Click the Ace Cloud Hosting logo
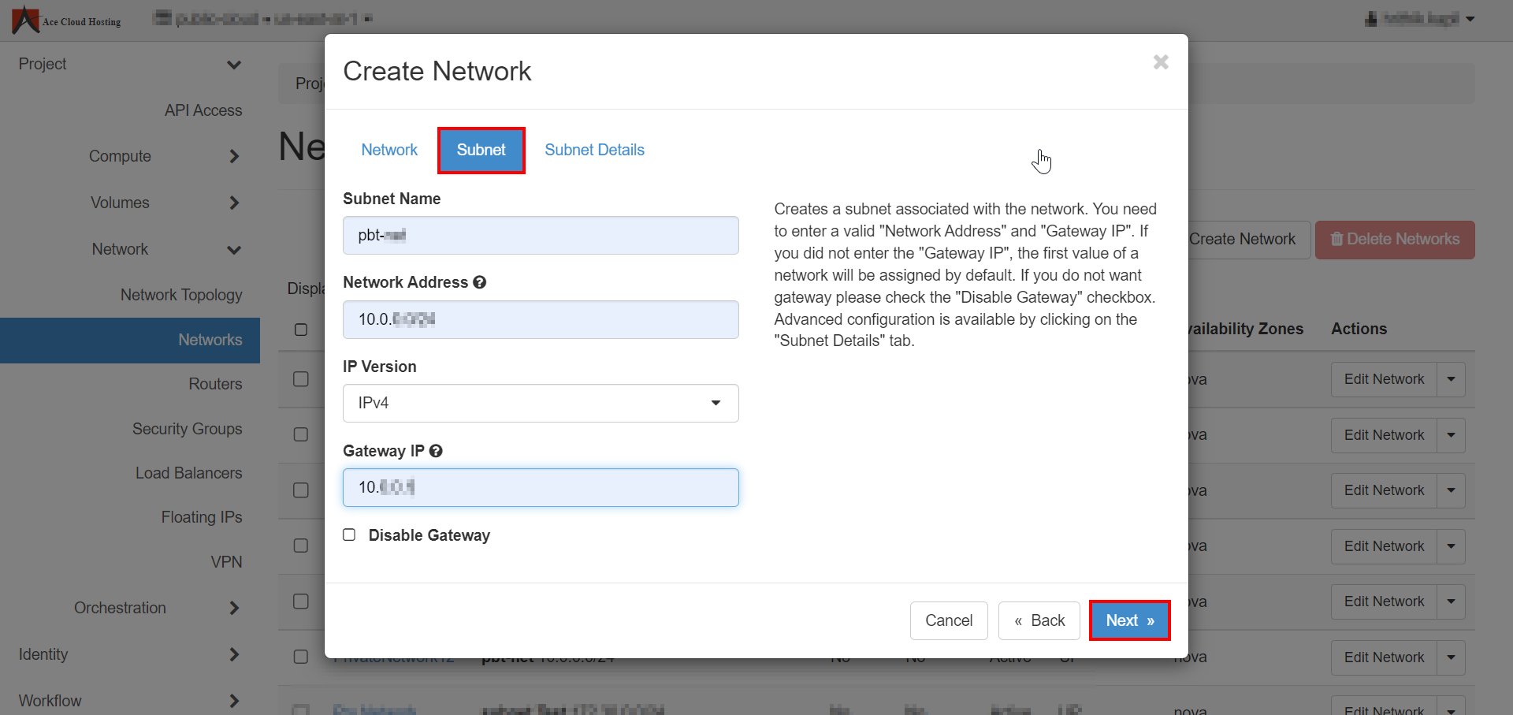Viewport: 1513px width, 715px height. click(x=67, y=20)
